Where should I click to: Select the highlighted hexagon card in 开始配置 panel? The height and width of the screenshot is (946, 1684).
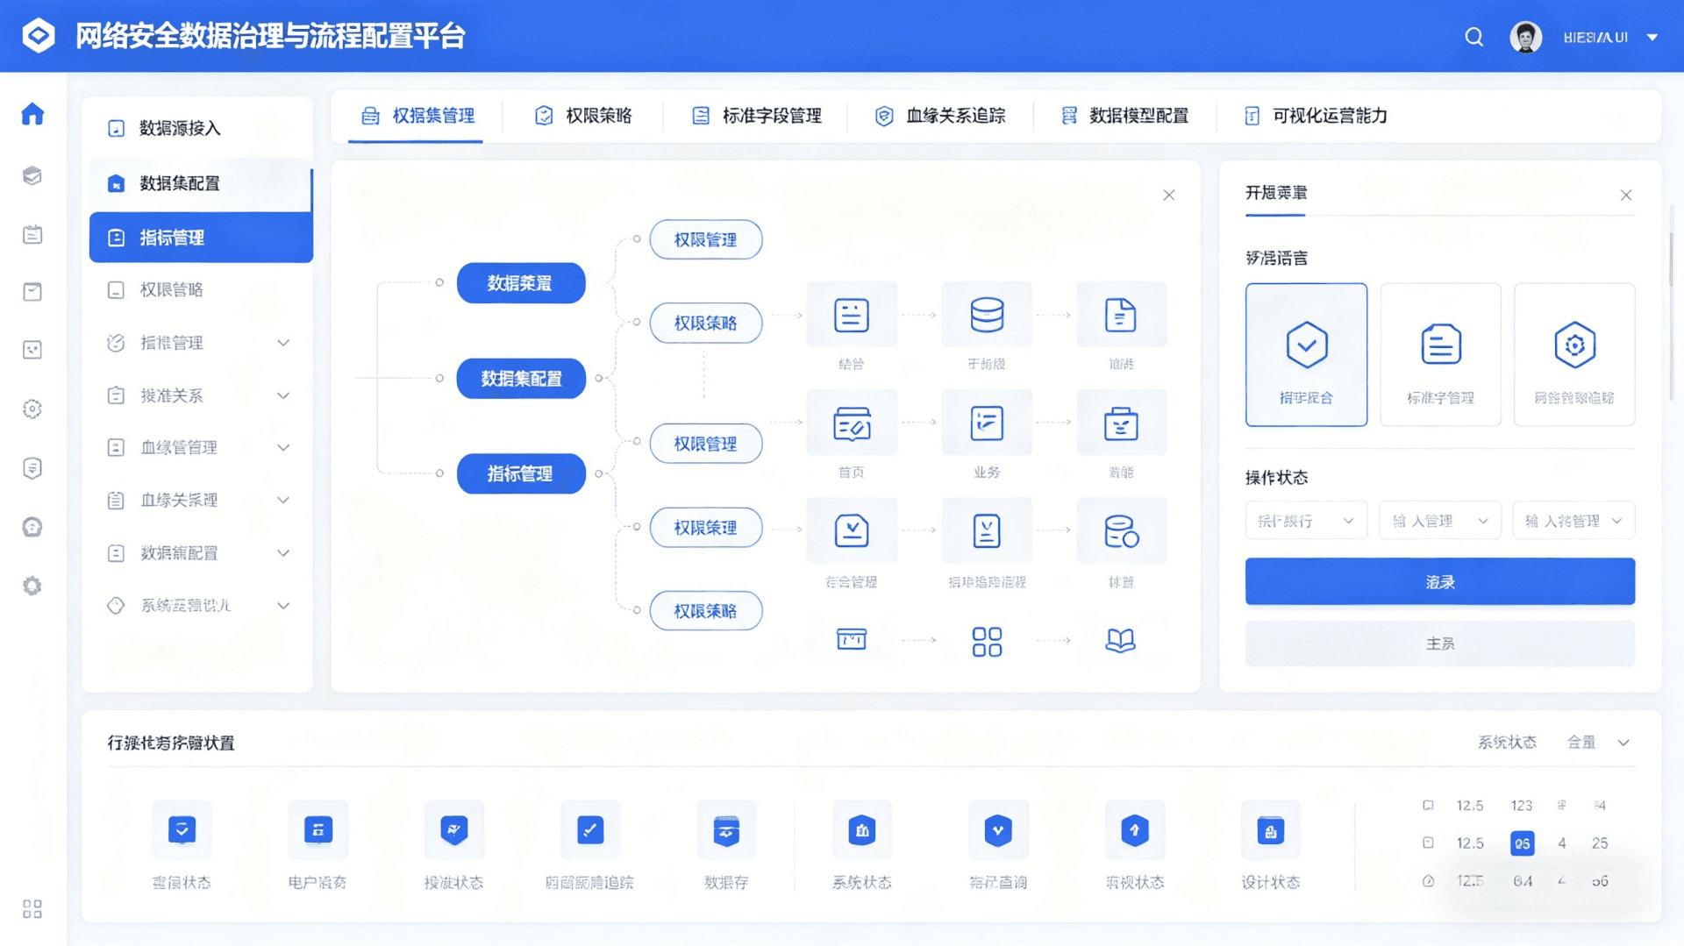click(1306, 354)
